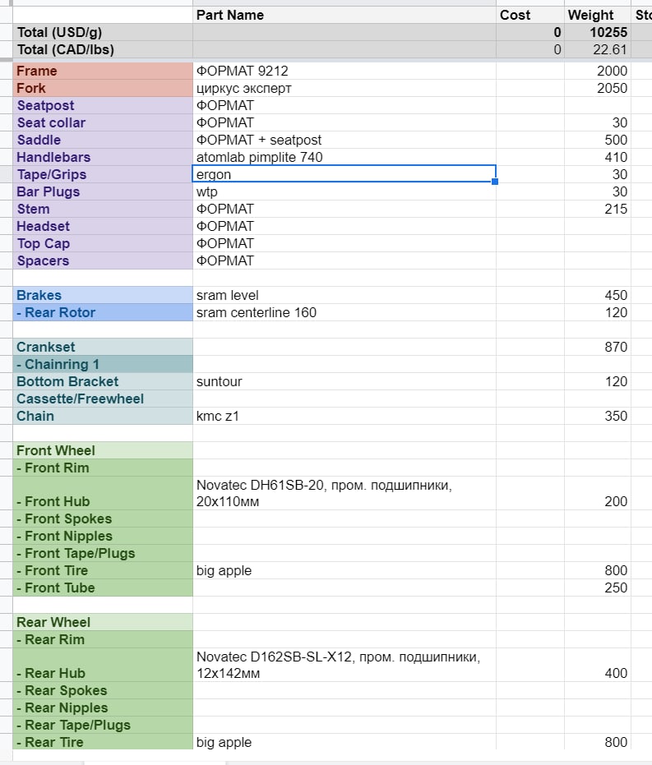Select the Handlebars weight 410
Screen dimensions: 652x765
click(598, 157)
